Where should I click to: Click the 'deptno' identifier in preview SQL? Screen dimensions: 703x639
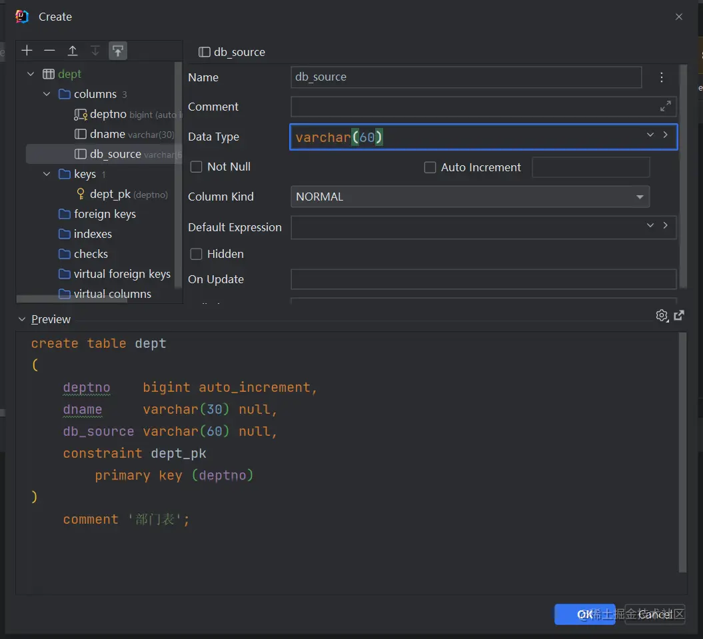tap(87, 387)
